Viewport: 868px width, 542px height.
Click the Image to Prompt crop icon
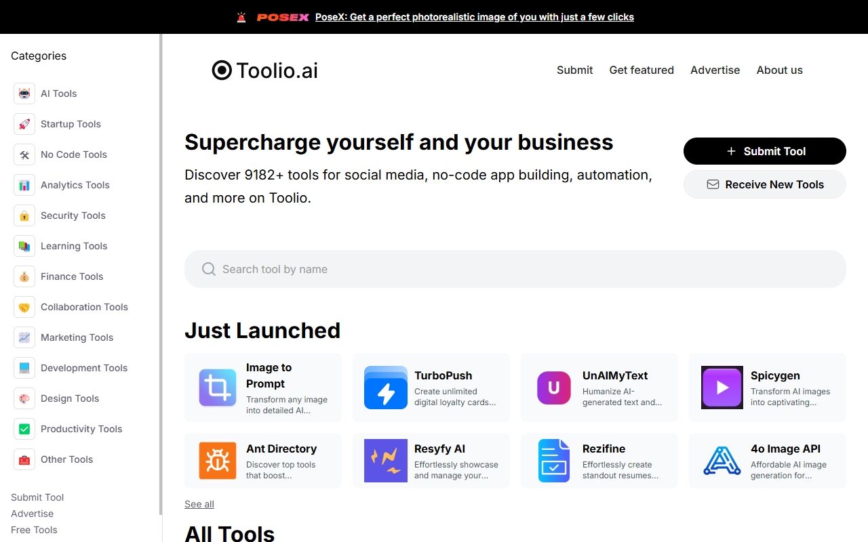click(218, 388)
